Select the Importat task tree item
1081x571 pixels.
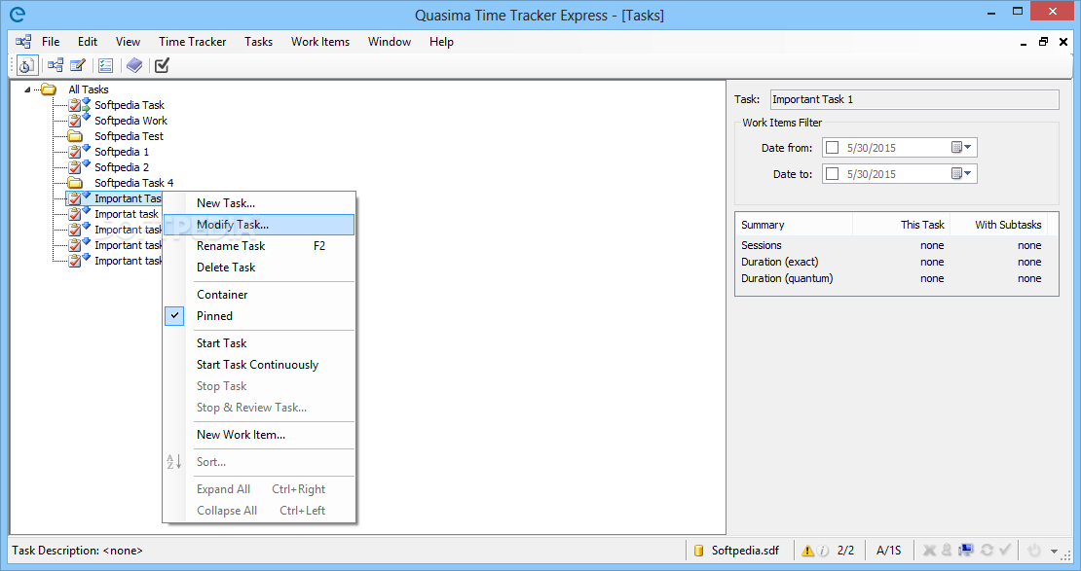[127, 214]
